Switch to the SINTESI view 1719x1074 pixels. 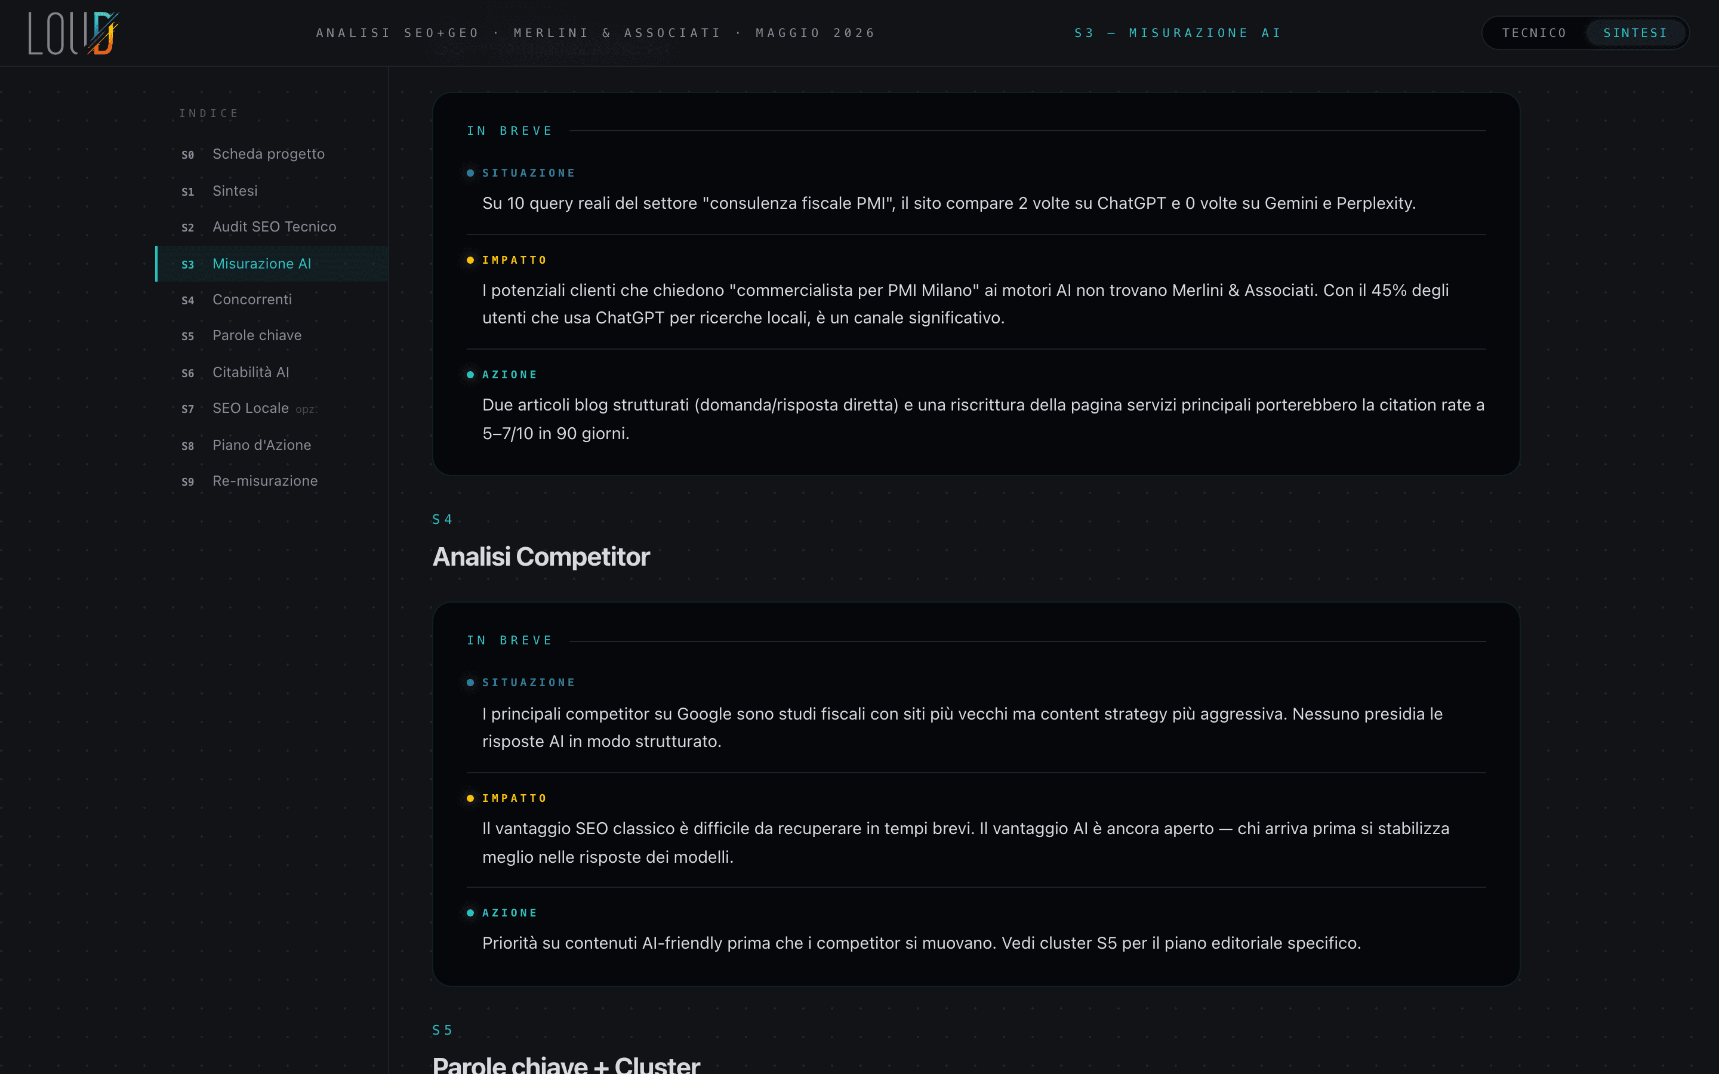click(1635, 33)
